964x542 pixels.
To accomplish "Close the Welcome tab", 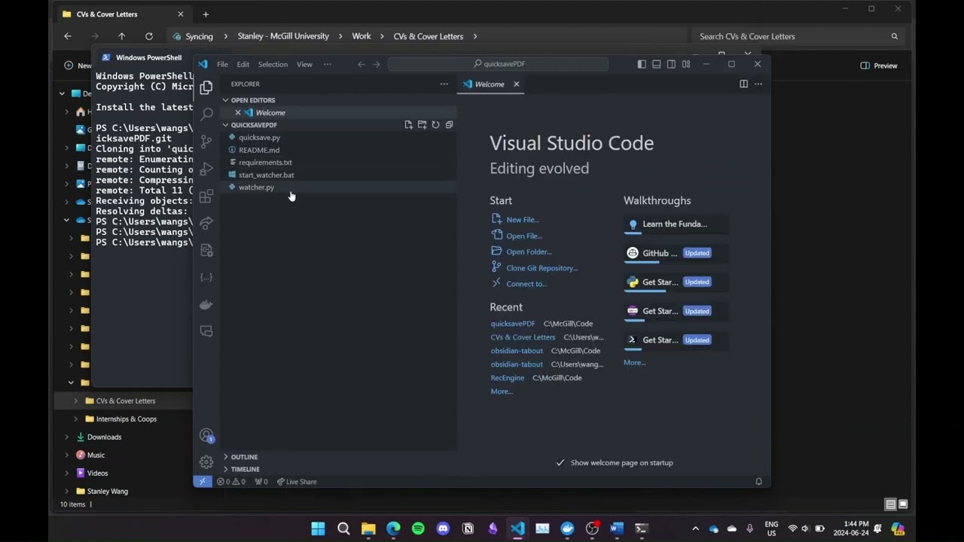I will click(x=517, y=84).
